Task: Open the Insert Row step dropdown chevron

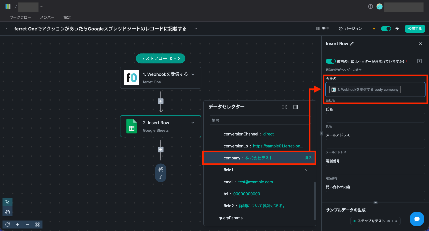Action: pyautogui.click(x=193, y=123)
